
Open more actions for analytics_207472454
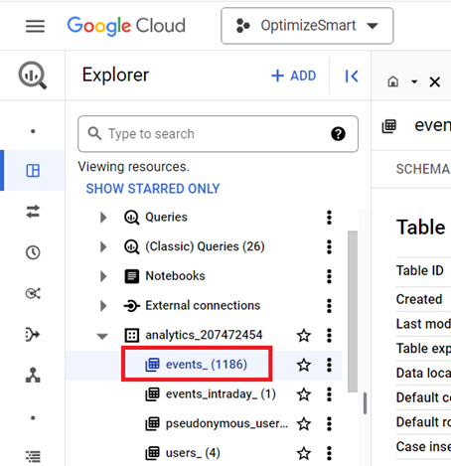(x=329, y=335)
